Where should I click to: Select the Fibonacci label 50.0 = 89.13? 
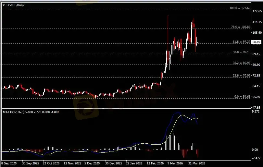click(242, 52)
